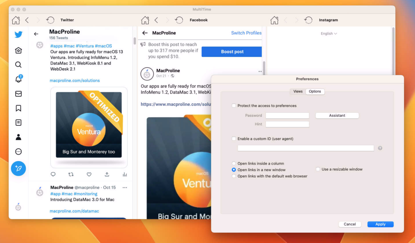
Task: Compose a new tweet
Action: tap(18, 168)
